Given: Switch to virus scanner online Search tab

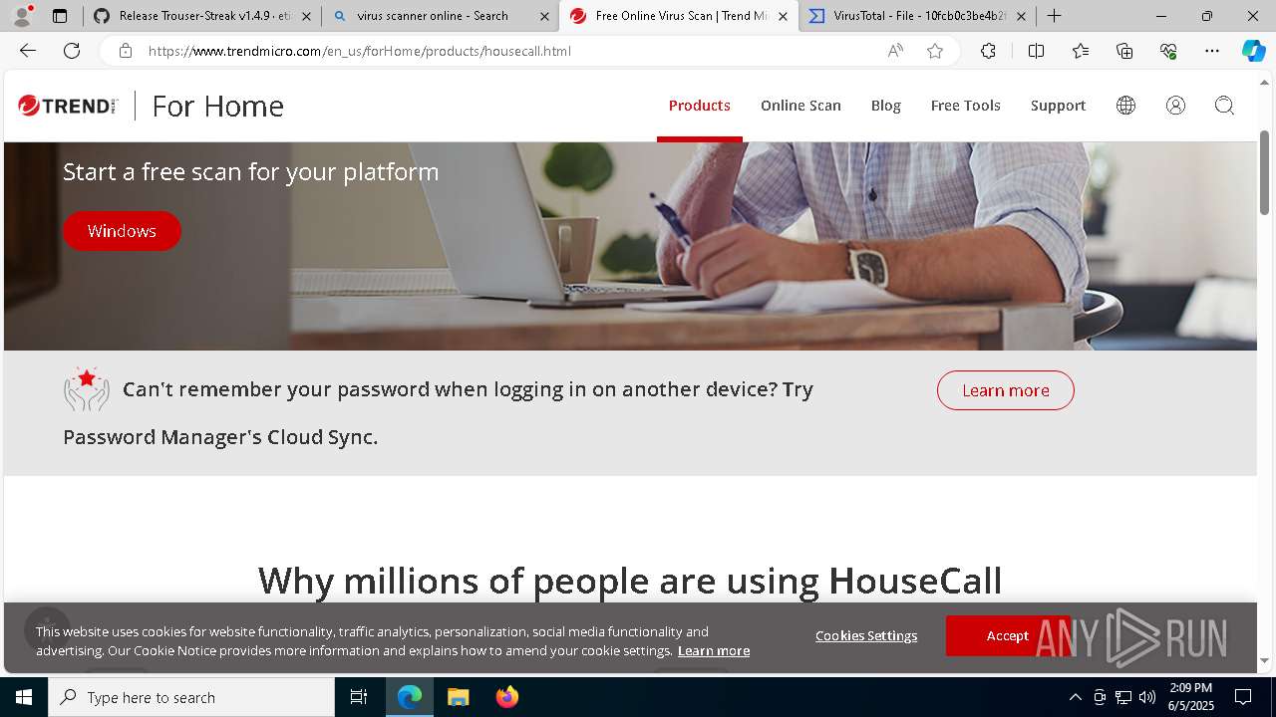Looking at the screenshot, I should click(x=440, y=16).
